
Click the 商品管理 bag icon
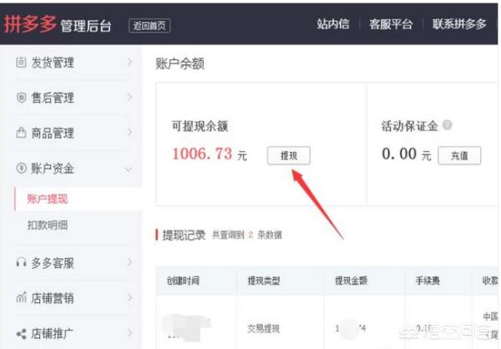pyautogui.click(x=21, y=133)
